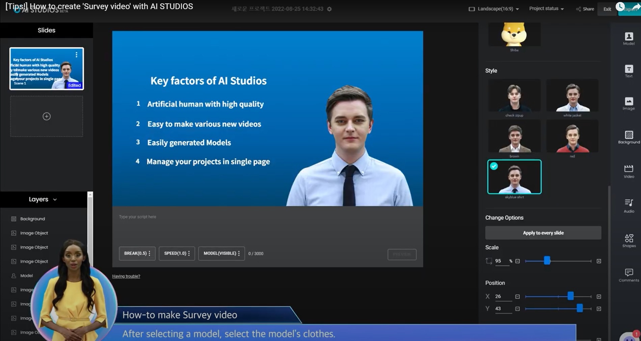Decrease Scale with minus icon
641x341 pixels.
tap(517, 261)
